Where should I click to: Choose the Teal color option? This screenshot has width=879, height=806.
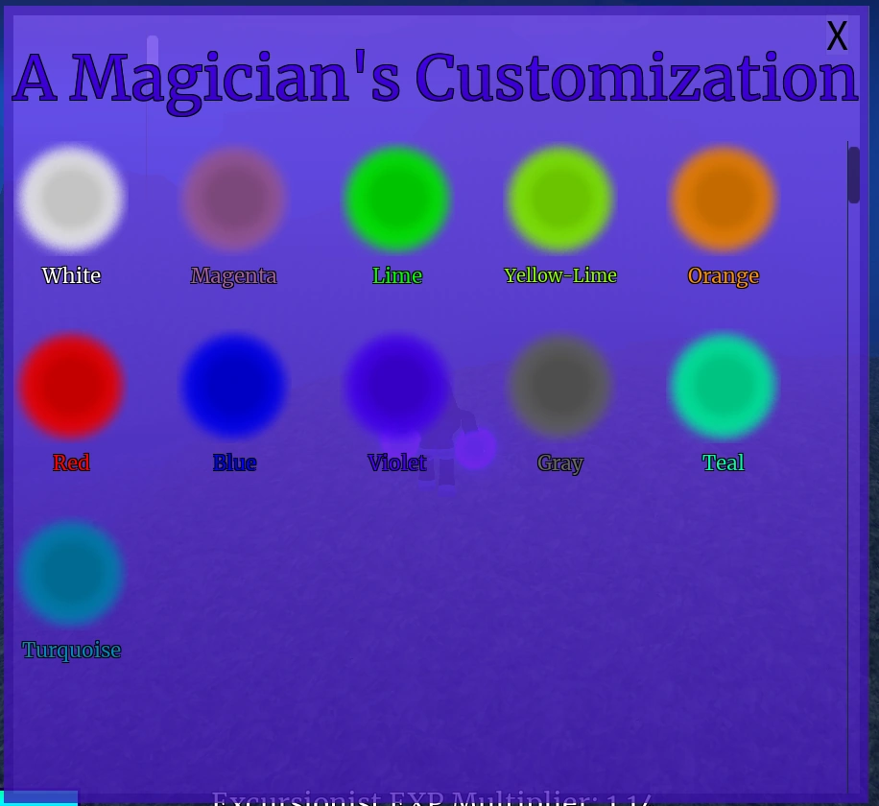(724, 386)
